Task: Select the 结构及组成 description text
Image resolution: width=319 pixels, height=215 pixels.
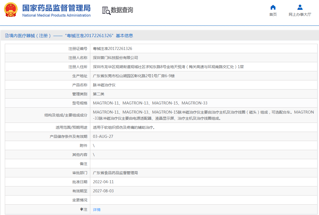Action: point(204,115)
